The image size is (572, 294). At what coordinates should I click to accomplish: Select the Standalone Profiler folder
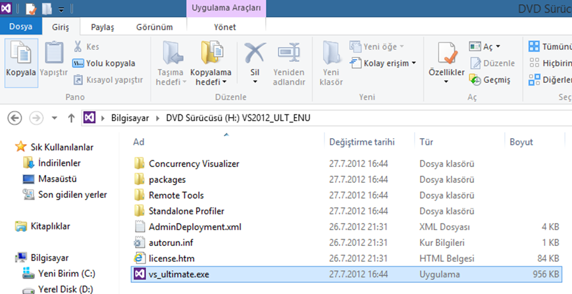point(186,211)
